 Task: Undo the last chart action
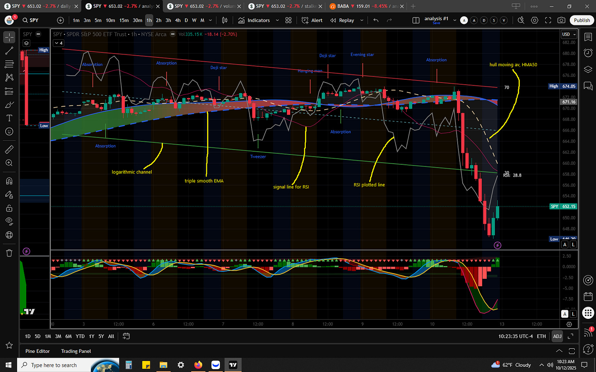click(x=376, y=20)
